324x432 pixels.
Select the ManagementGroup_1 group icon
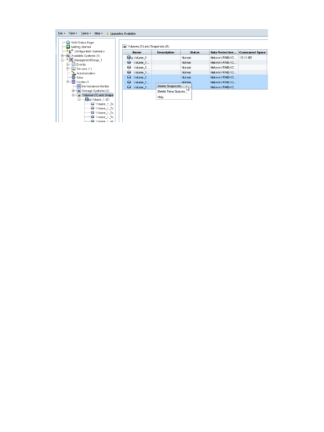tap(71, 60)
